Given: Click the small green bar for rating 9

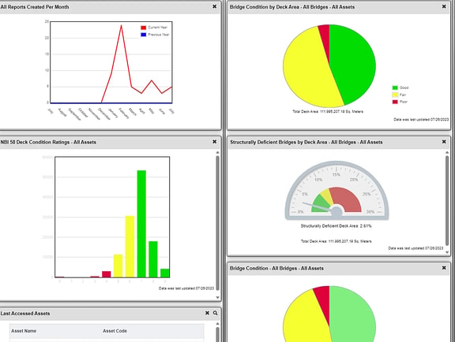Looking at the screenshot, I should pos(165,273).
